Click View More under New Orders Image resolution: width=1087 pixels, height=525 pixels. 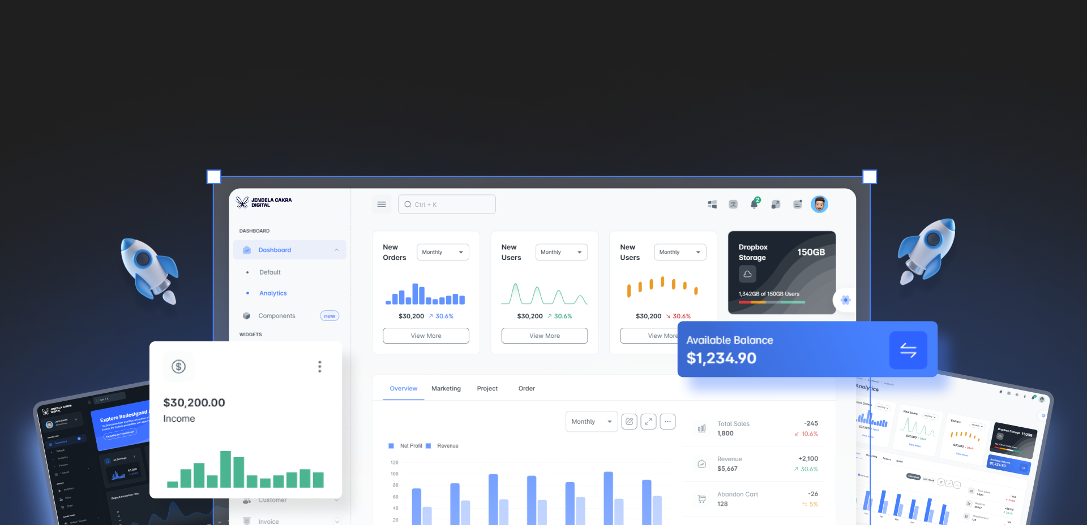point(426,336)
